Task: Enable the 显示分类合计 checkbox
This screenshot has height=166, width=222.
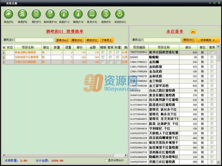Action: pos(106,160)
